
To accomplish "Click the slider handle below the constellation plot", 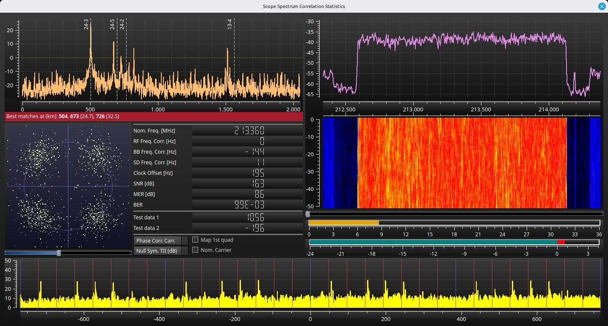I will coord(59,253).
